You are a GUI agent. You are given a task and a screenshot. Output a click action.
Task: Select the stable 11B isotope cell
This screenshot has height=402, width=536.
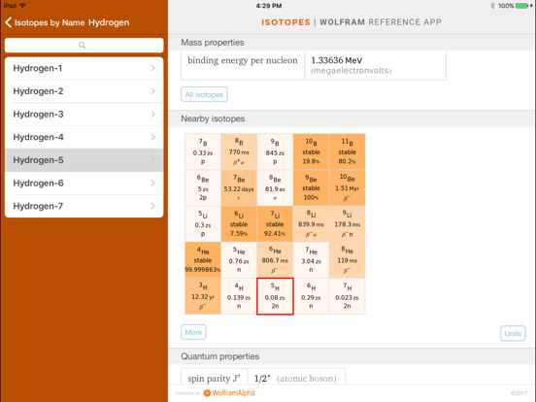click(347, 151)
